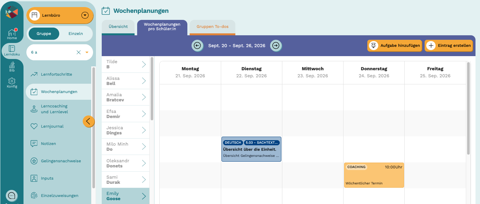Screen dimensions: 480x204
Task: Go to the previous week
Action: (x=197, y=46)
